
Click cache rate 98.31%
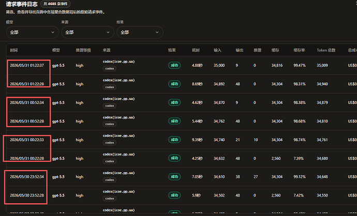[300, 84]
